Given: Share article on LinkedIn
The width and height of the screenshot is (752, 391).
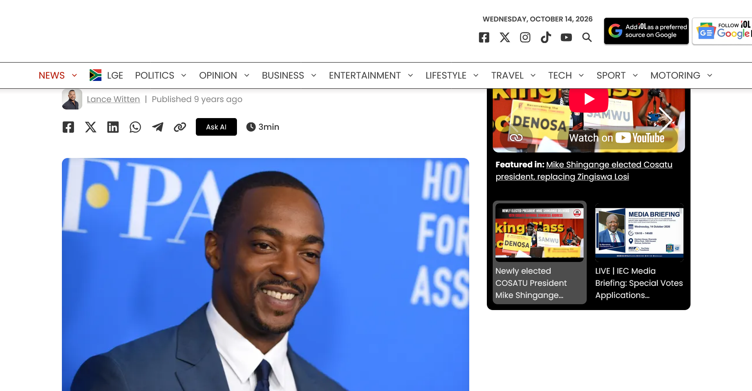Looking at the screenshot, I should (x=113, y=127).
